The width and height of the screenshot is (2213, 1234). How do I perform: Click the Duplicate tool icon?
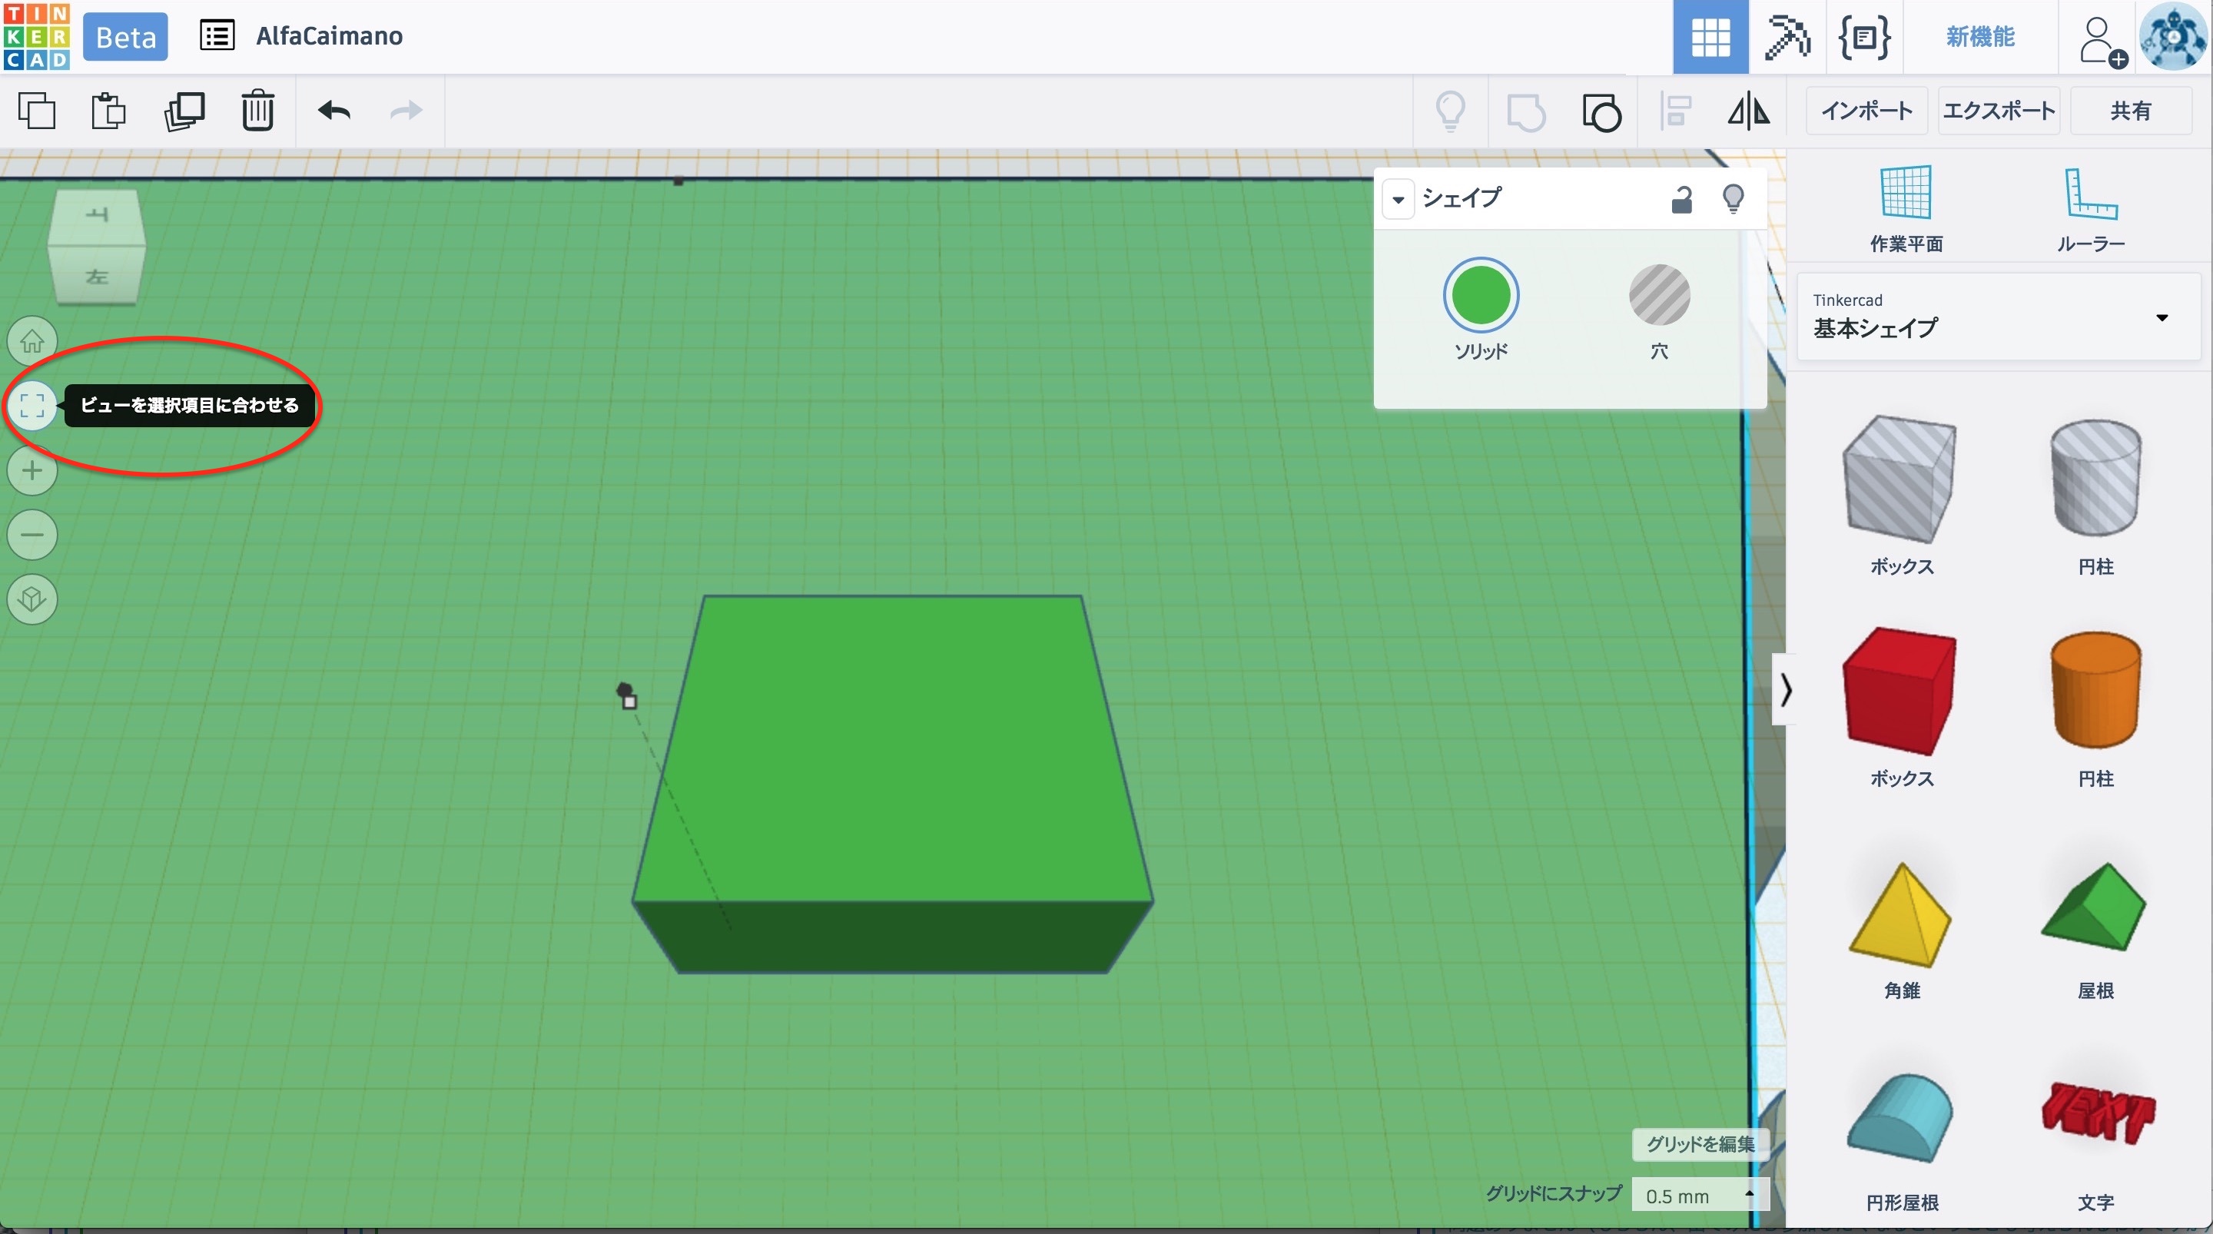[184, 111]
